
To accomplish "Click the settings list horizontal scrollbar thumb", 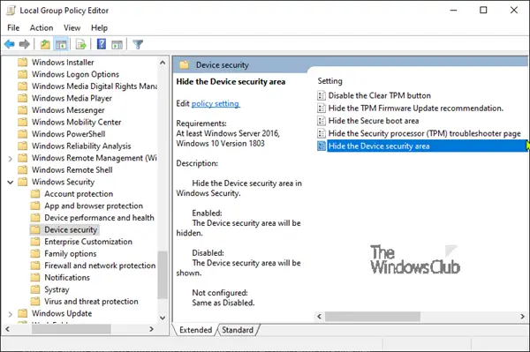I will 373,316.
